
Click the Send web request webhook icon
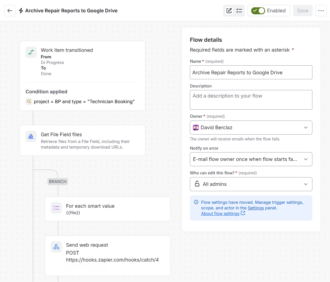pyautogui.click(x=56, y=247)
